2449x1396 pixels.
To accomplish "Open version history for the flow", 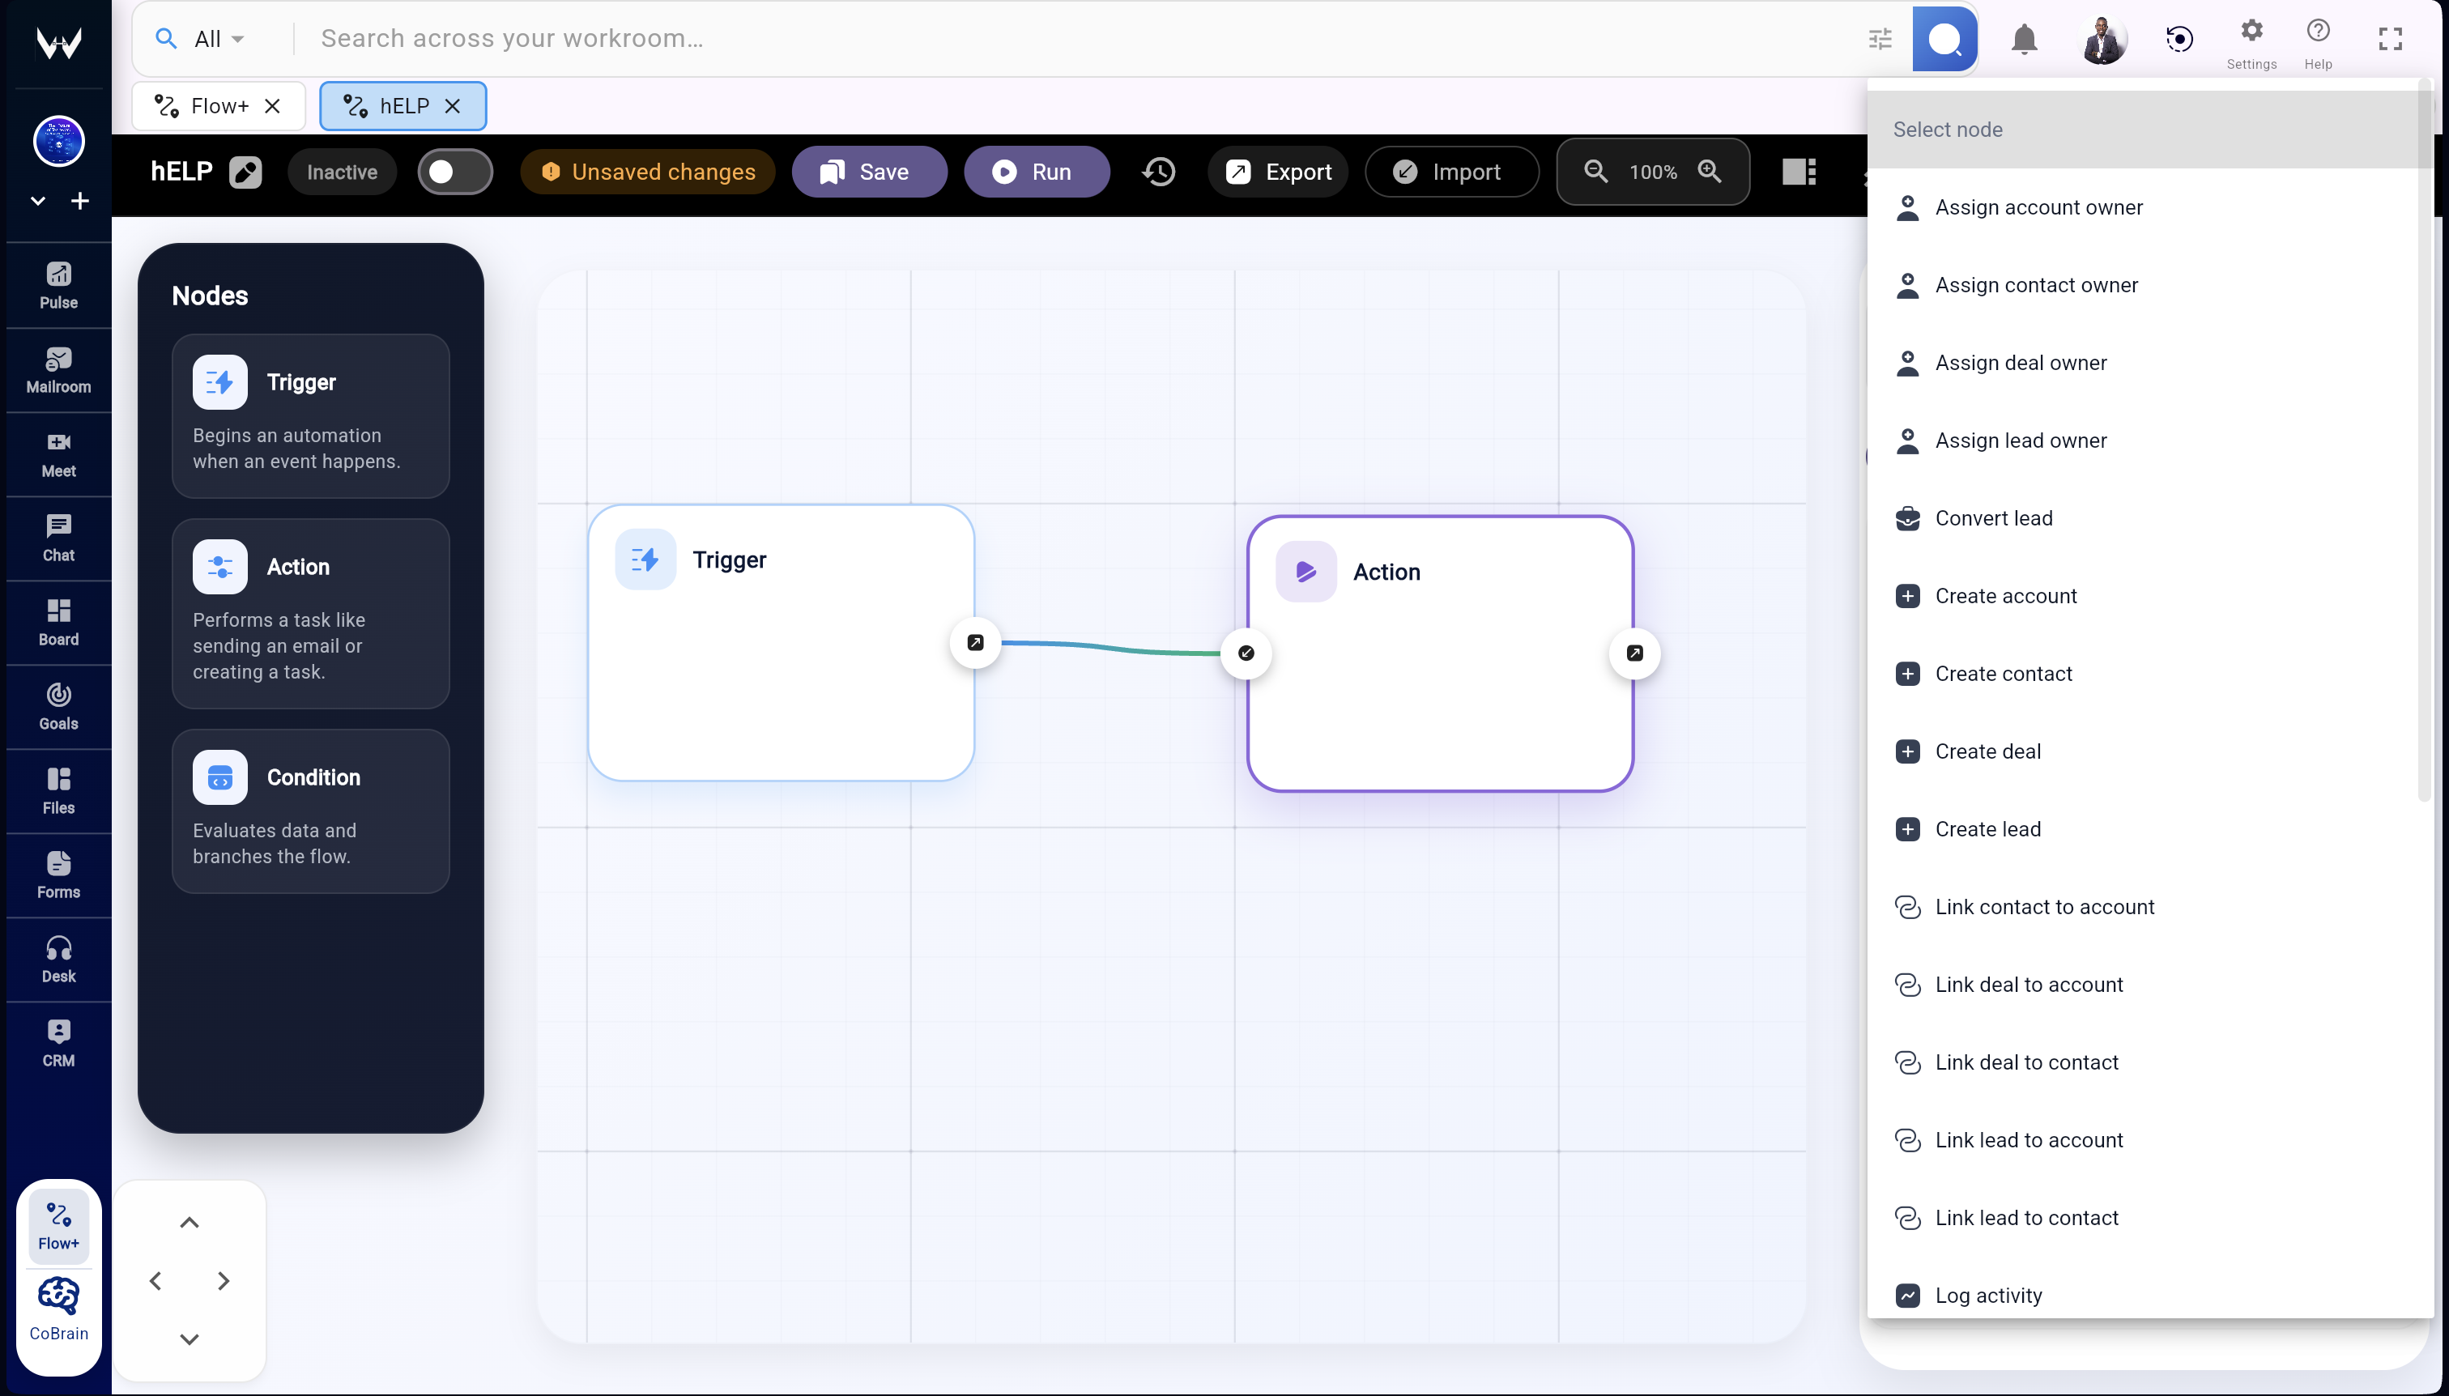I will pyautogui.click(x=1157, y=171).
